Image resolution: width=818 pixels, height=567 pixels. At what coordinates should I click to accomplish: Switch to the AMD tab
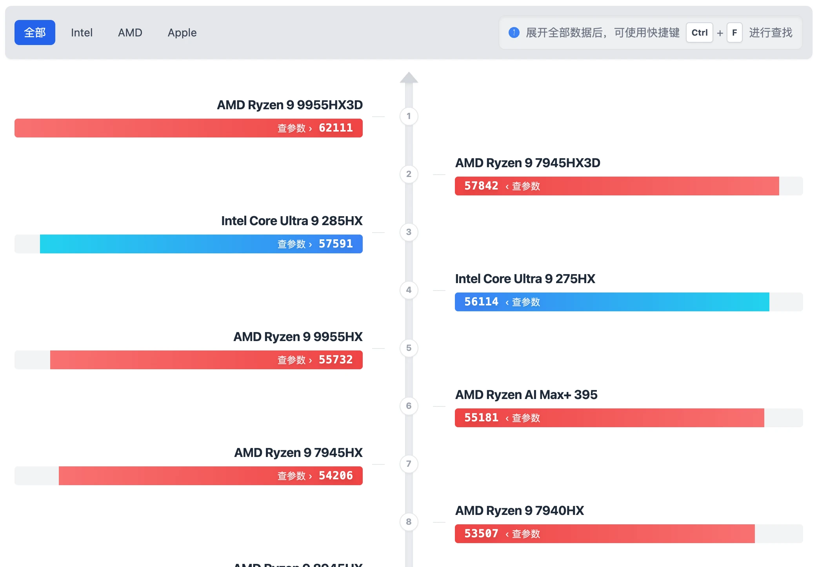[130, 33]
